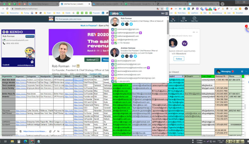Click the LinkedIn premium badge next to Rob Forman

78,66
